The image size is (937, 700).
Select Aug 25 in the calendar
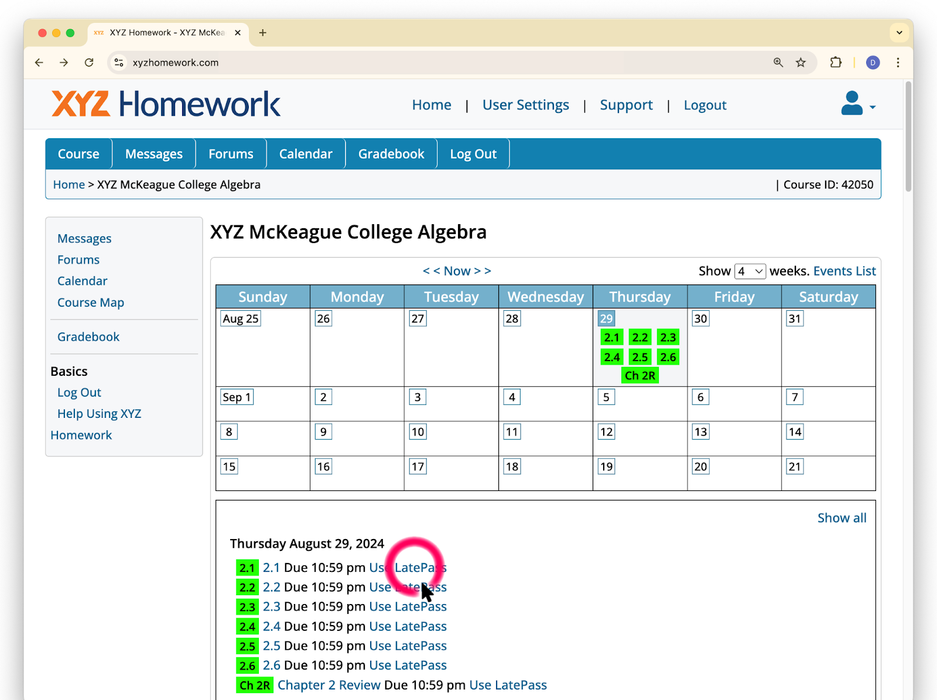coord(241,319)
